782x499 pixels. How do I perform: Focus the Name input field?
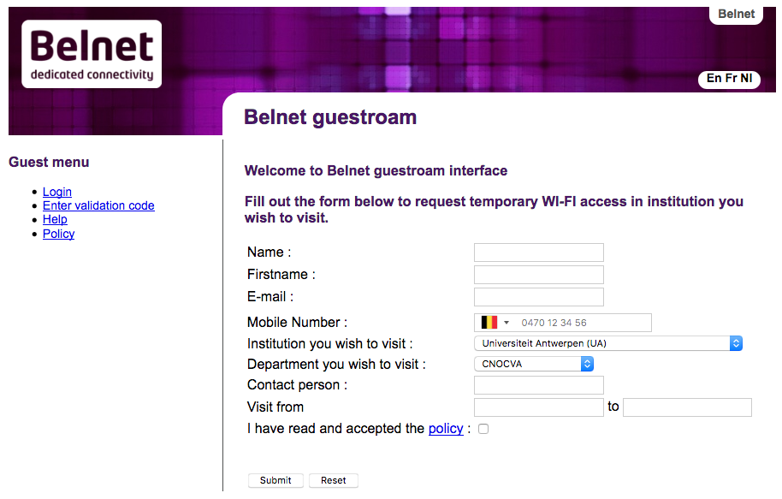[x=539, y=252]
